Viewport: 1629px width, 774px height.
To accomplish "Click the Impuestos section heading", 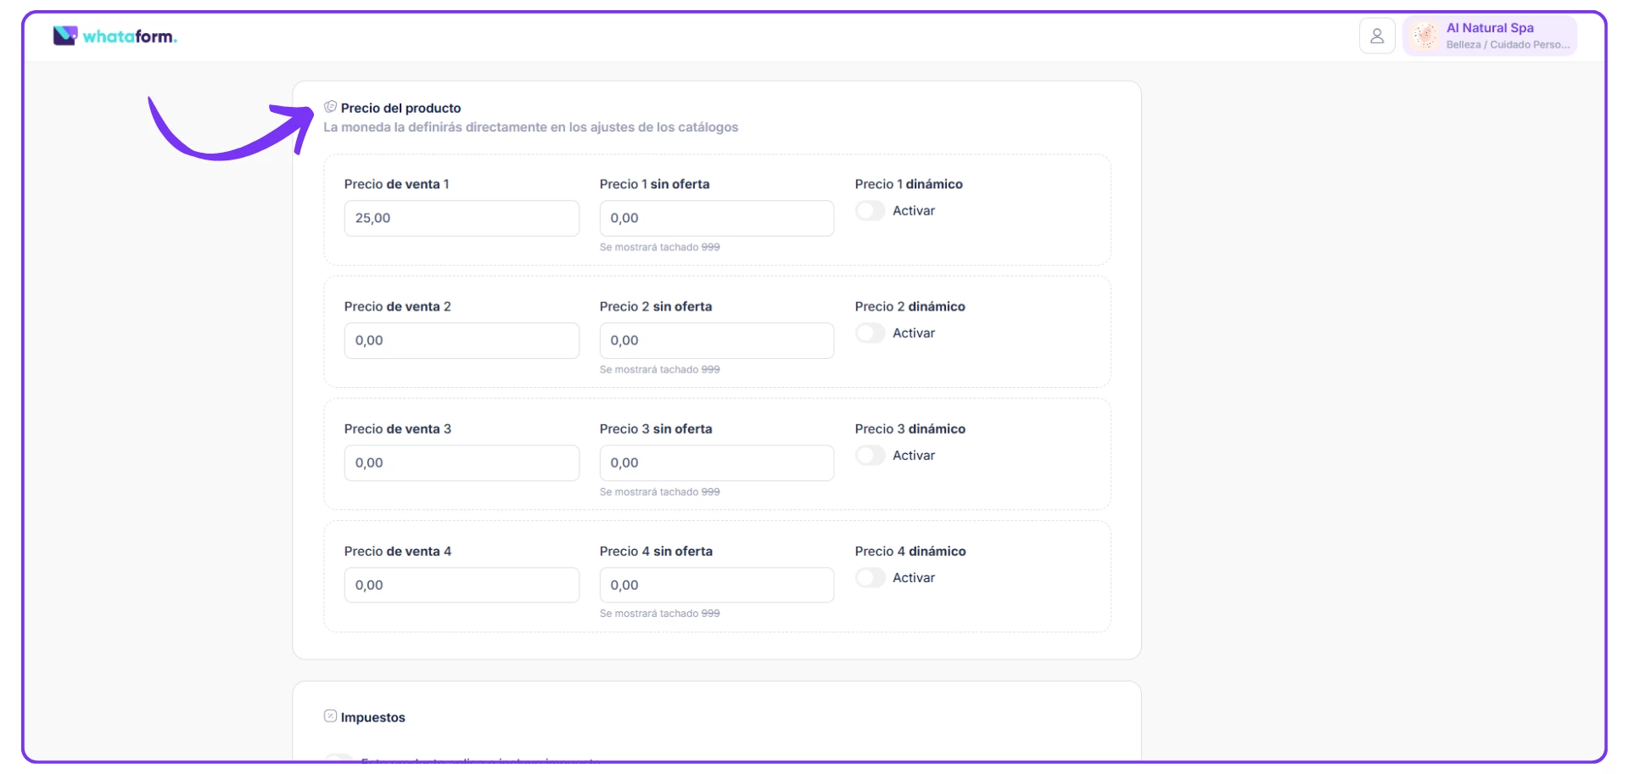I will [372, 717].
